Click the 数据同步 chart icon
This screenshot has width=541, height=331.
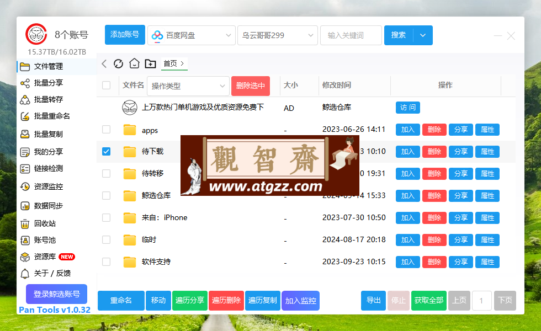pos(25,206)
